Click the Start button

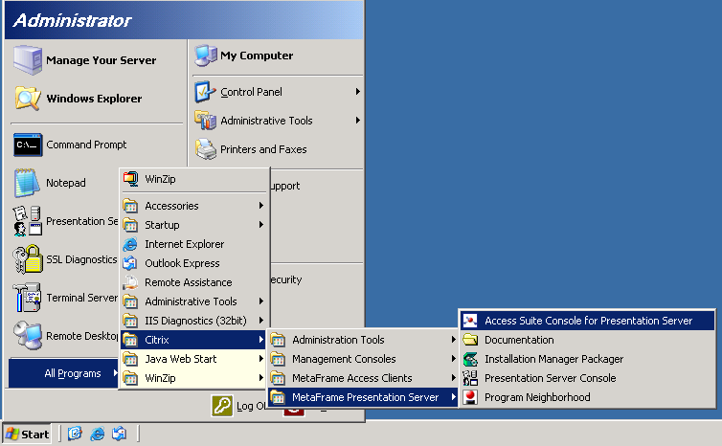(x=27, y=434)
